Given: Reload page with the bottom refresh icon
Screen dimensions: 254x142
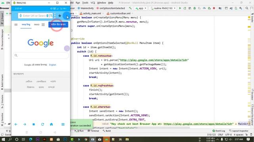Looking at the screenshot, I should (x=42, y=124).
